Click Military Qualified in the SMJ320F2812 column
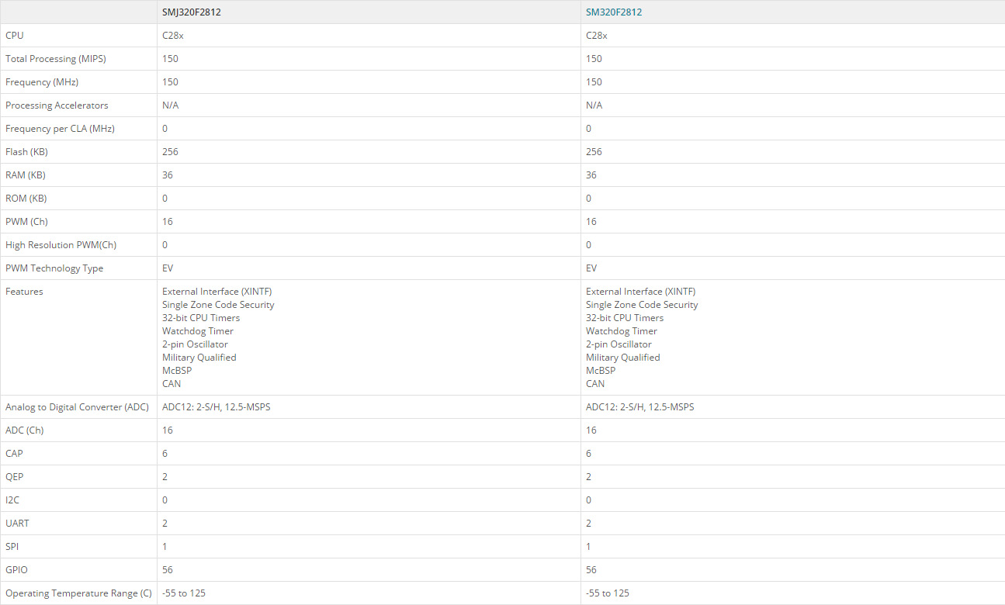Viewport: 1005px width, 605px height. point(199,358)
